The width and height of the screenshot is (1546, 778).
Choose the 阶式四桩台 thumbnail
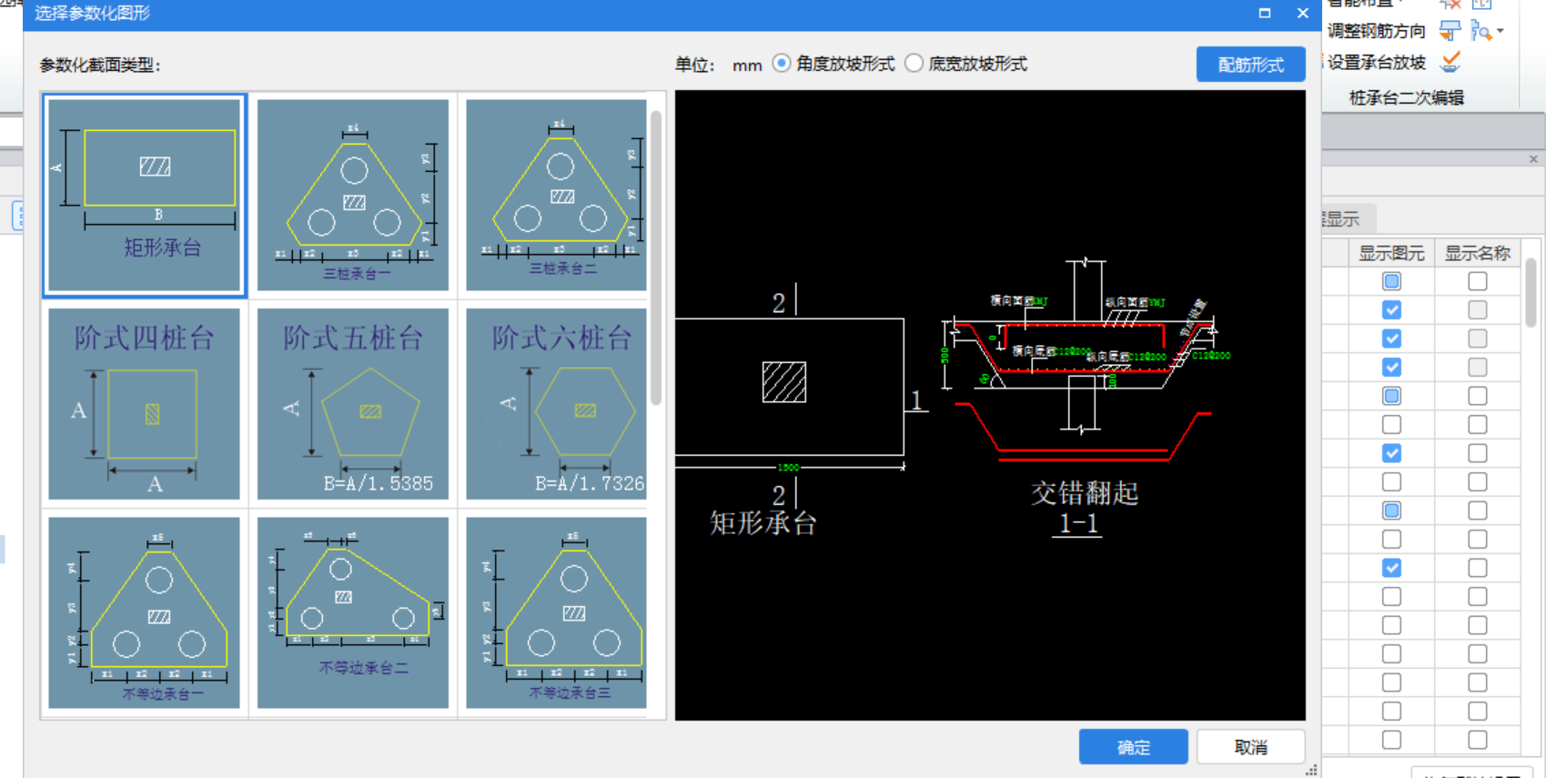click(x=144, y=404)
